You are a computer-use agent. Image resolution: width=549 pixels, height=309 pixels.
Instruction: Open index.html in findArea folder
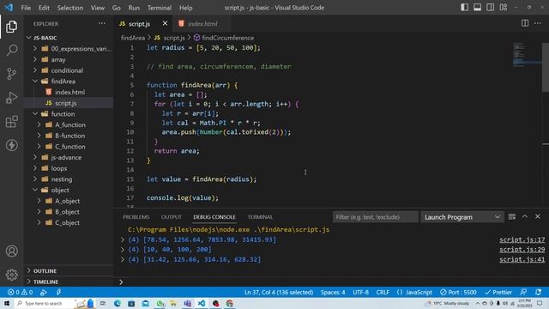coord(69,92)
